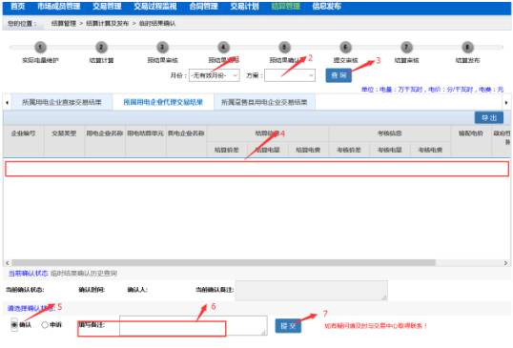Click the horizontal table scrollbar thumb
Image resolution: width=513 pixels, height=348 pixels.
tap(224, 263)
